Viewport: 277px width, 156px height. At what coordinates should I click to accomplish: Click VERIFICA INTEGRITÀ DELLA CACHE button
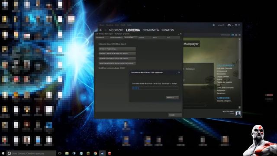coord(117,63)
